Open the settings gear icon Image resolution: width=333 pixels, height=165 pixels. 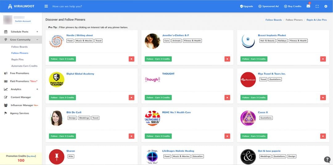point(326,6)
